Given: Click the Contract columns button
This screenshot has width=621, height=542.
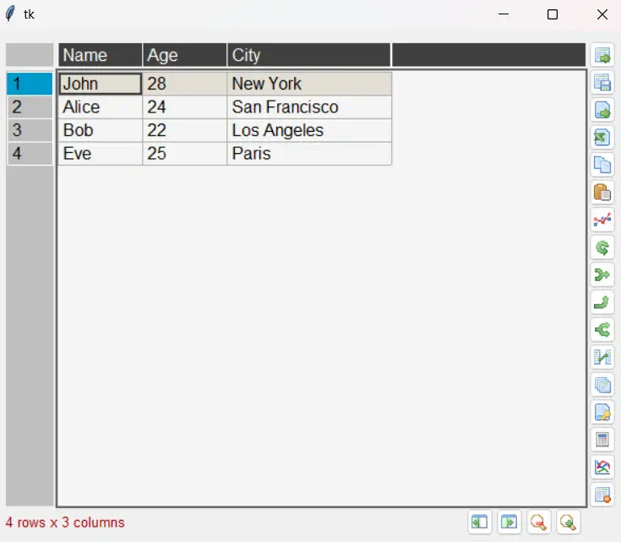Looking at the screenshot, I should tap(480, 522).
